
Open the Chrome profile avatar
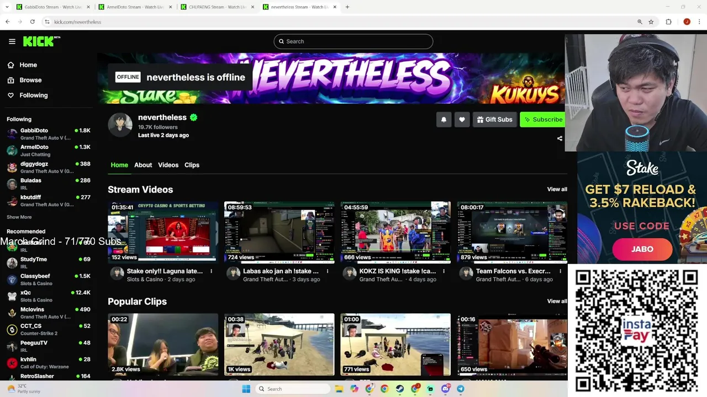tap(687, 22)
